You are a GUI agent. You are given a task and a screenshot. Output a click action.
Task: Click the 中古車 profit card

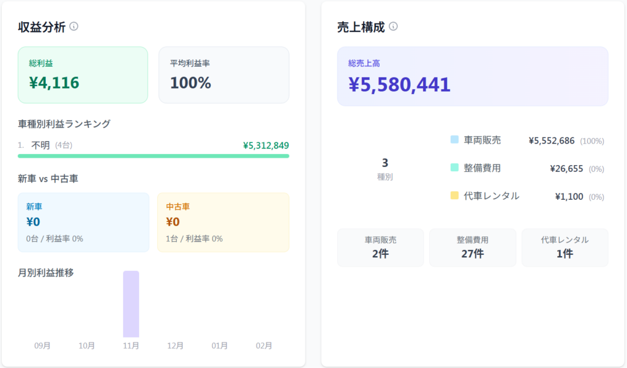223,223
